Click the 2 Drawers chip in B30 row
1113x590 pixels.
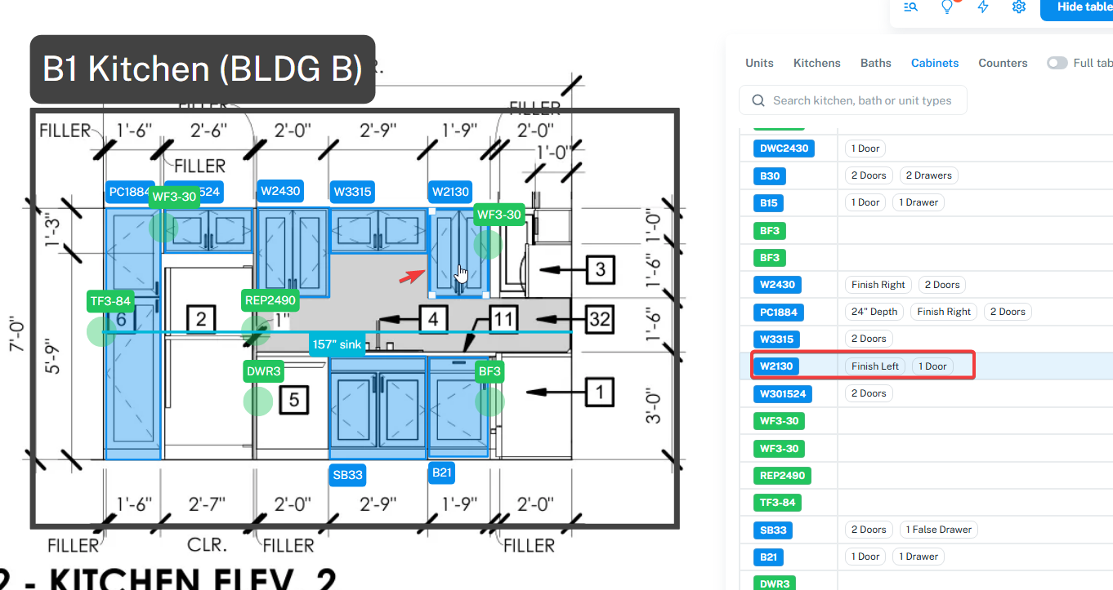coord(928,175)
